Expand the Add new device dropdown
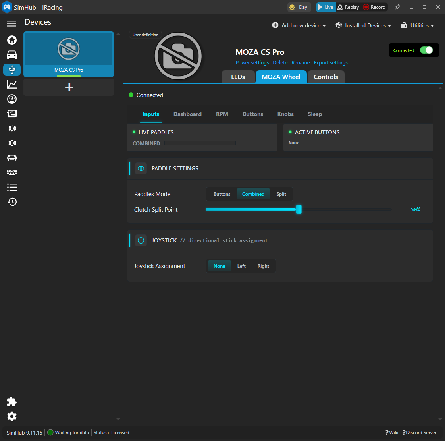This screenshot has height=441, width=445. tap(299, 25)
